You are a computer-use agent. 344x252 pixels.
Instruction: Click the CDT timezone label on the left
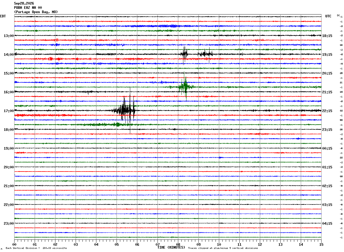click(x=3, y=16)
